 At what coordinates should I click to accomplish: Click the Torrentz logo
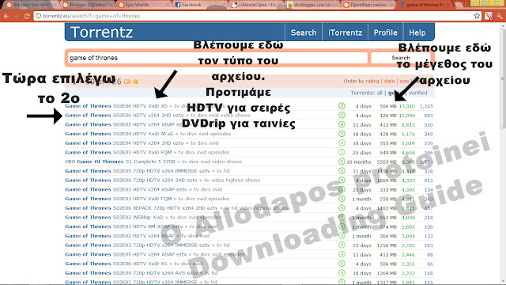click(101, 32)
